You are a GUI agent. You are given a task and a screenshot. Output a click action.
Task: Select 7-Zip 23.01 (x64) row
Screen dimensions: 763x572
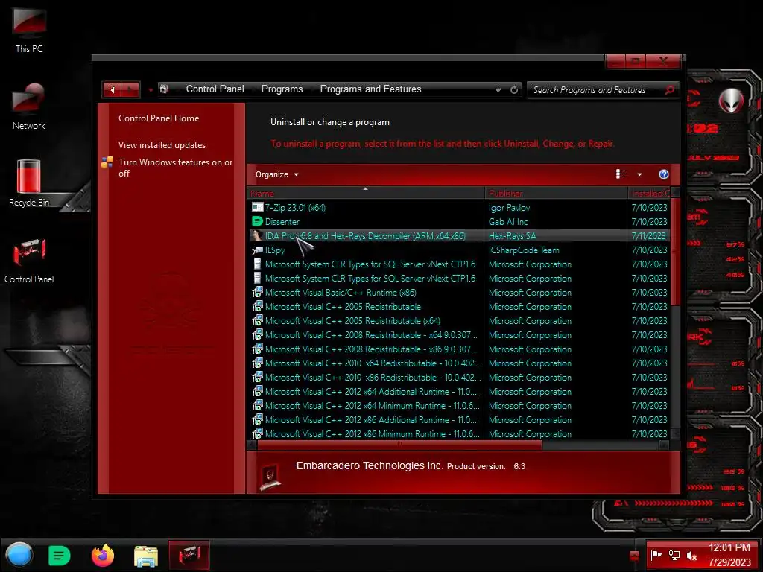click(x=458, y=207)
